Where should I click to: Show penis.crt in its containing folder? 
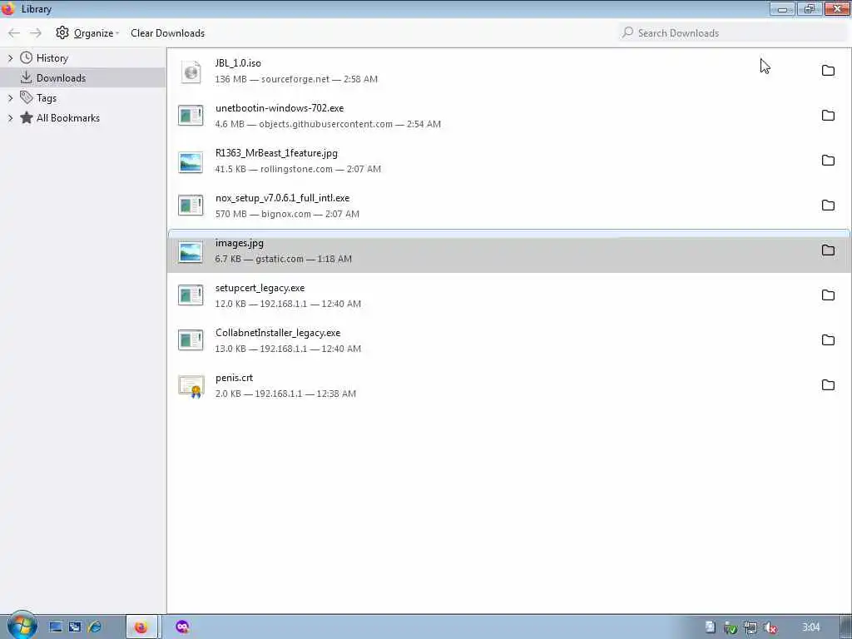[828, 385]
